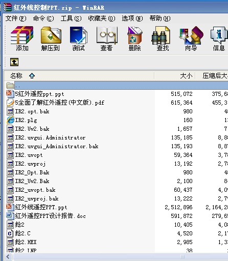The height and width of the screenshot is (261, 228).
Task: Sort the list by the 大小 column header
Action: [175, 75]
